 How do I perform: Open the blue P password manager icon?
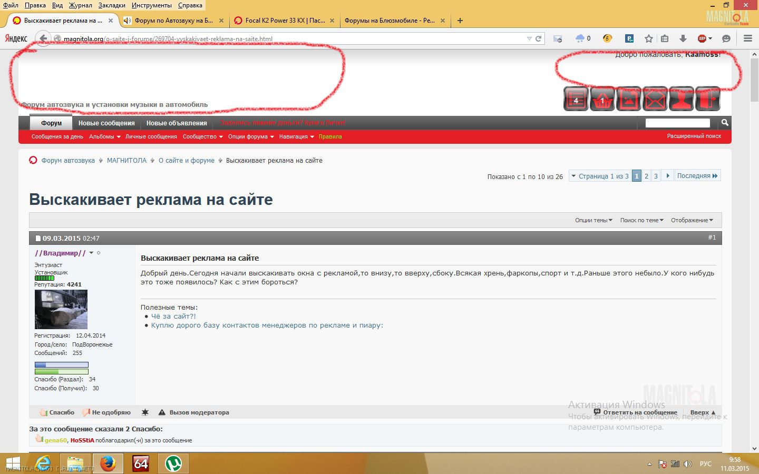629,38
